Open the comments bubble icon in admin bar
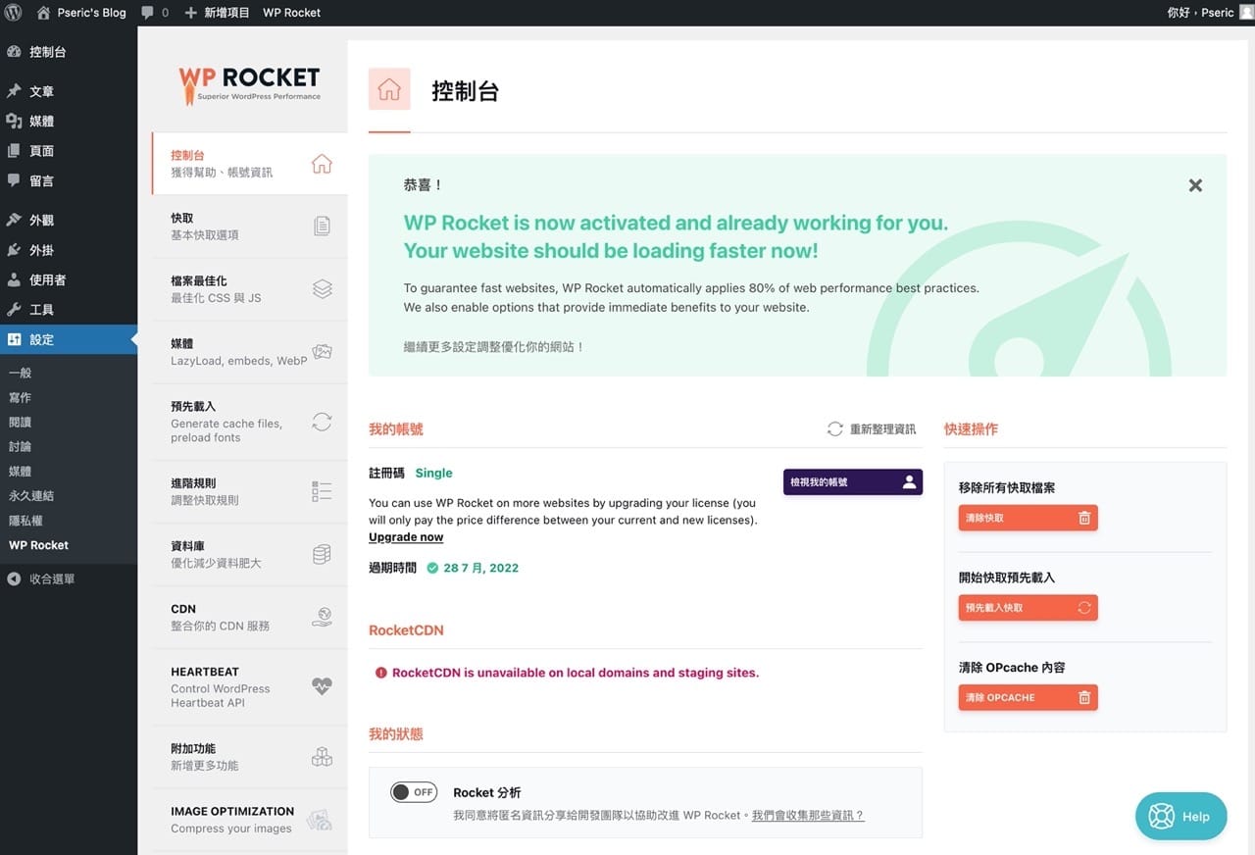 pyautogui.click(x=147, y=13)
